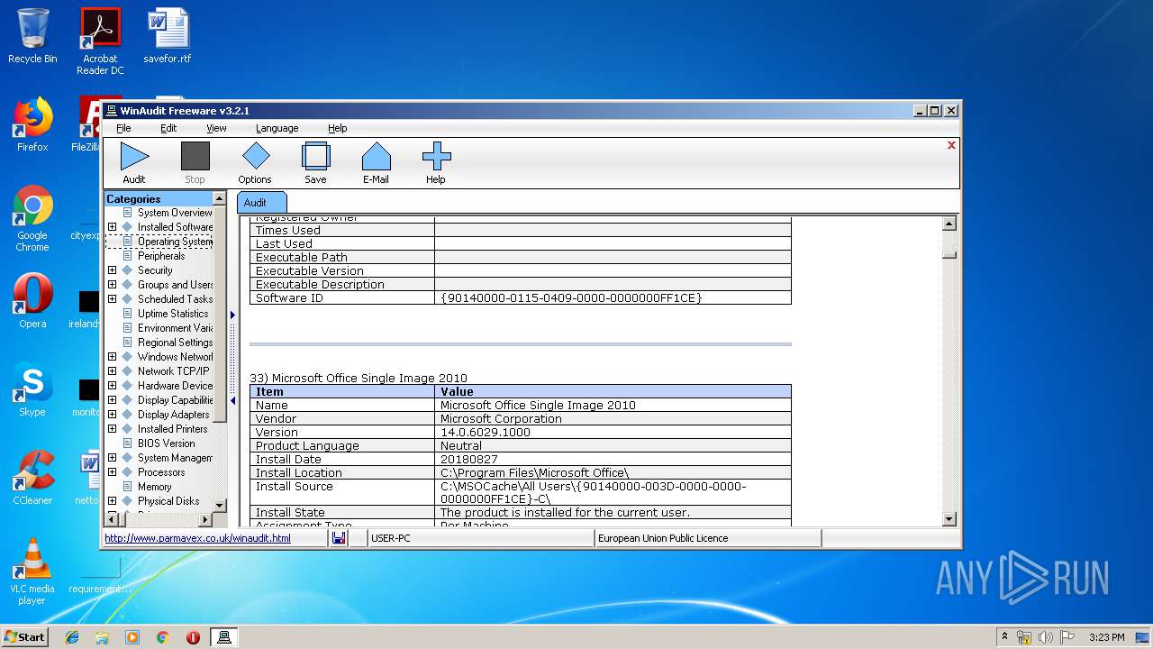This screenshot has height=649, width=1153.
Task: Open the Firefox desktop shortcut
Action: tap(32, 125)
